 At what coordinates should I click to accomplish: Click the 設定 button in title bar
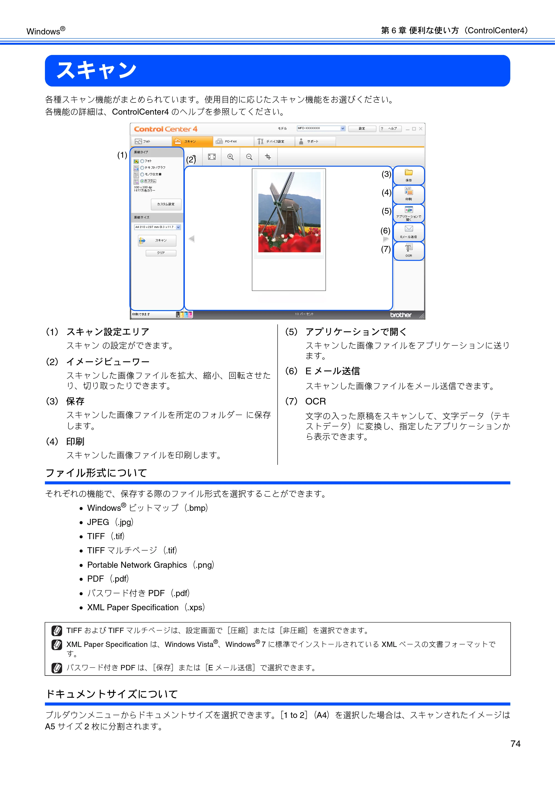click(x=362, y=129)
